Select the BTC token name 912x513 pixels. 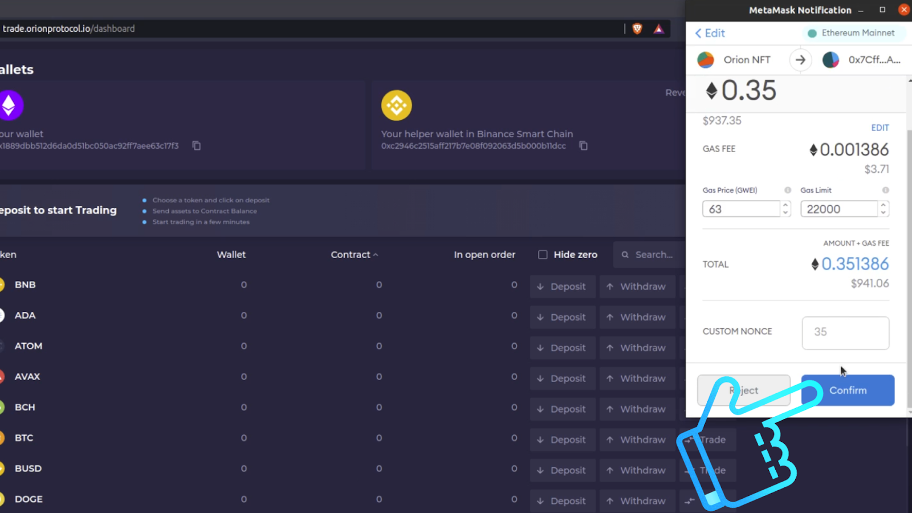point(24,438)
